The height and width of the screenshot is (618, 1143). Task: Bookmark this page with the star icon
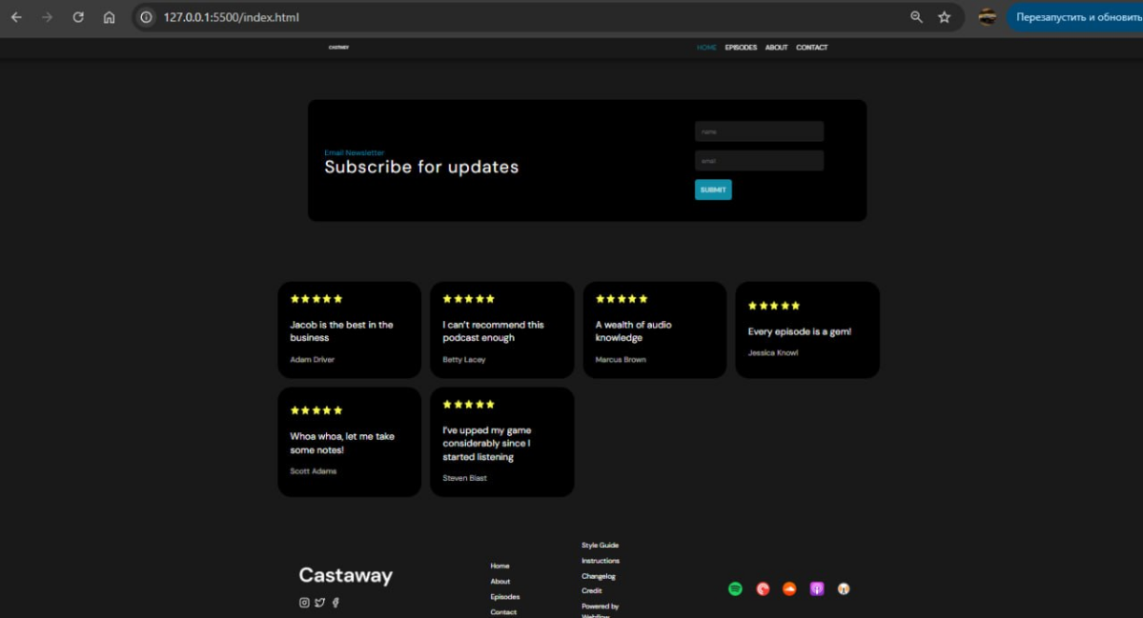[944, 17]
